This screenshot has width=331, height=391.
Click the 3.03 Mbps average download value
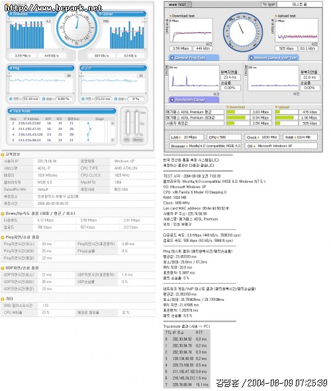coord(261,112)
